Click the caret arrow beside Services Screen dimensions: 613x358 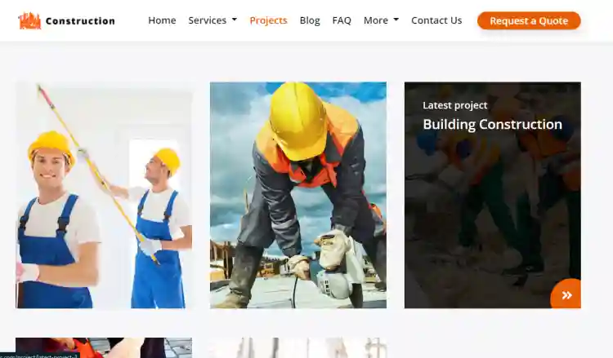click(x=235, y=20)
